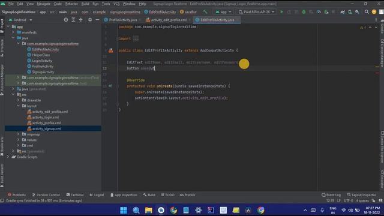Open File Explorer from taskbar

coord(149,210)
